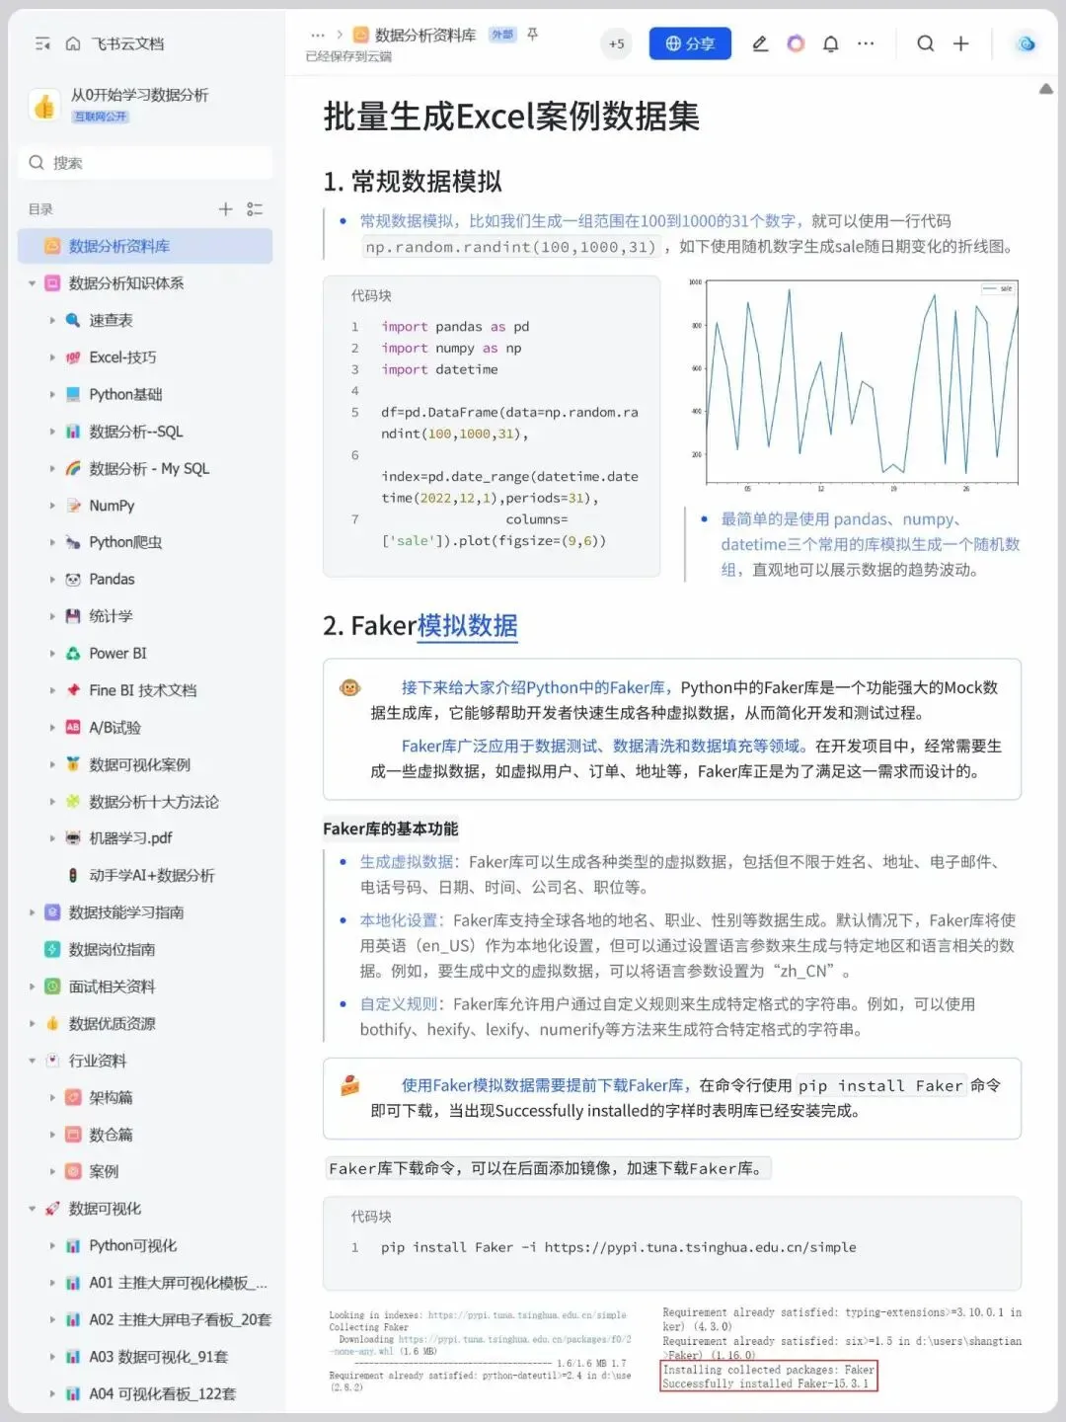Toggle the outline list icon beside 目录
This screenshot has height=1422, width=1066.
pos(255,209)
